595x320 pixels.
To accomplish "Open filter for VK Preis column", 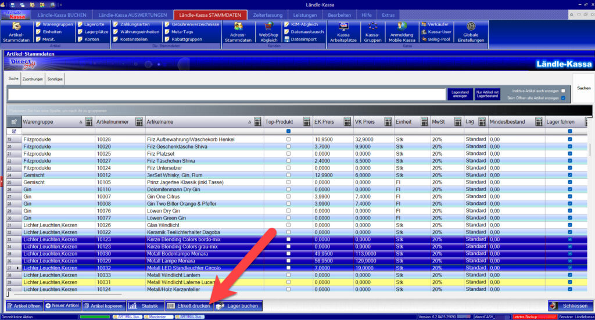I will click(388, 122).
